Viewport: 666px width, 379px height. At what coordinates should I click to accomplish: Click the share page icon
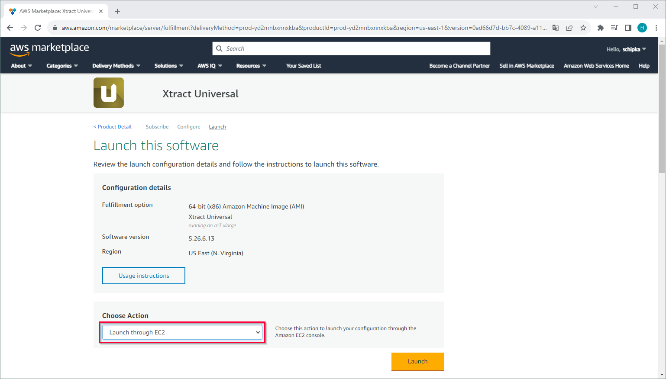569,28
